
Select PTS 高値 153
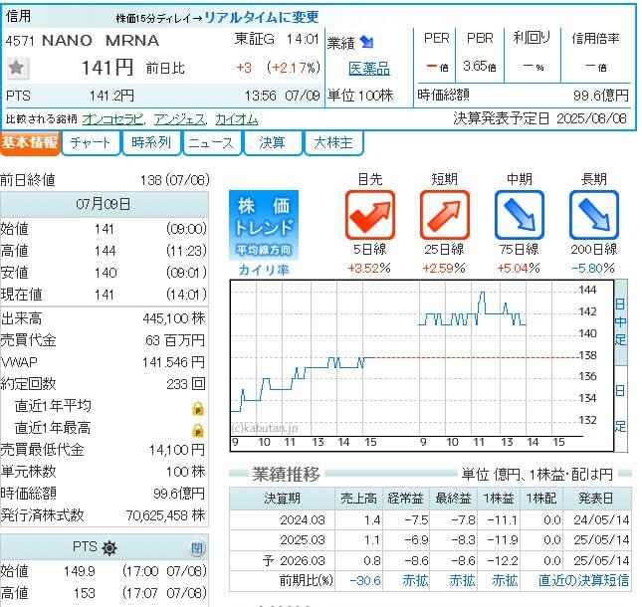(84, 593)
